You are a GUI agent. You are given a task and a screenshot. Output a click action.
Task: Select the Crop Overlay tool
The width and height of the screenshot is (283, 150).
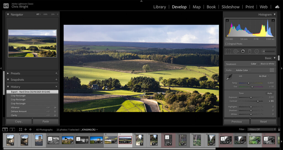(x=229, y=51)
